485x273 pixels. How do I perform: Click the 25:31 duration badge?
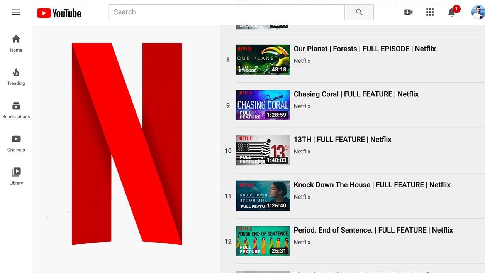point(279,251)
